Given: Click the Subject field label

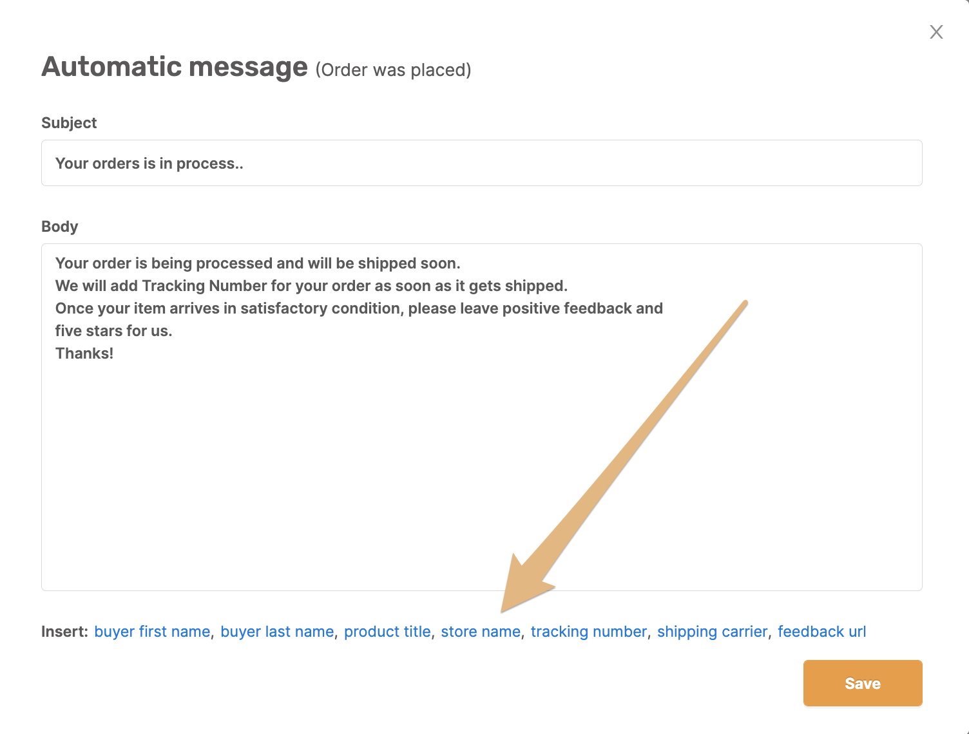Looking at the screenshot, I should pos(69,123).
